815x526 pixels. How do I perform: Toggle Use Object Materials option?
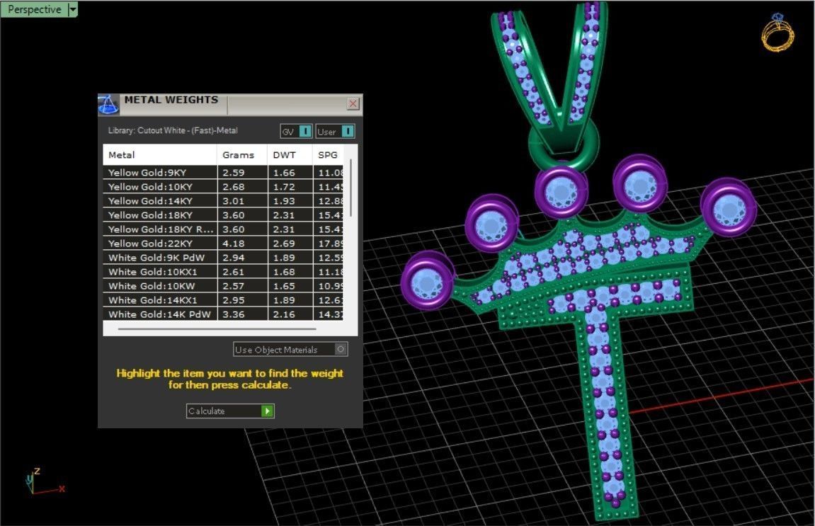pos(290,350)
